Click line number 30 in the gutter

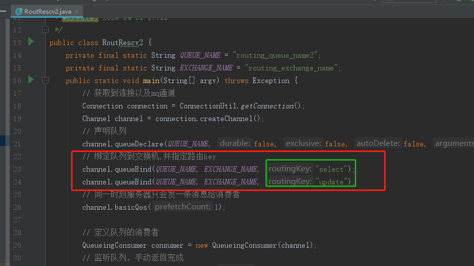point(17,258)
